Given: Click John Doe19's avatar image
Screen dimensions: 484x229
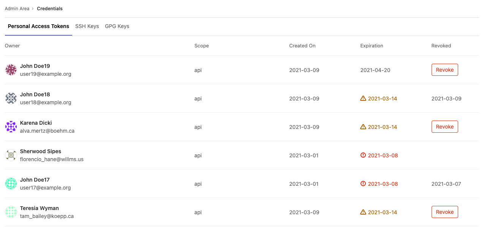Looking at the screenshot, I should [10, 70].
